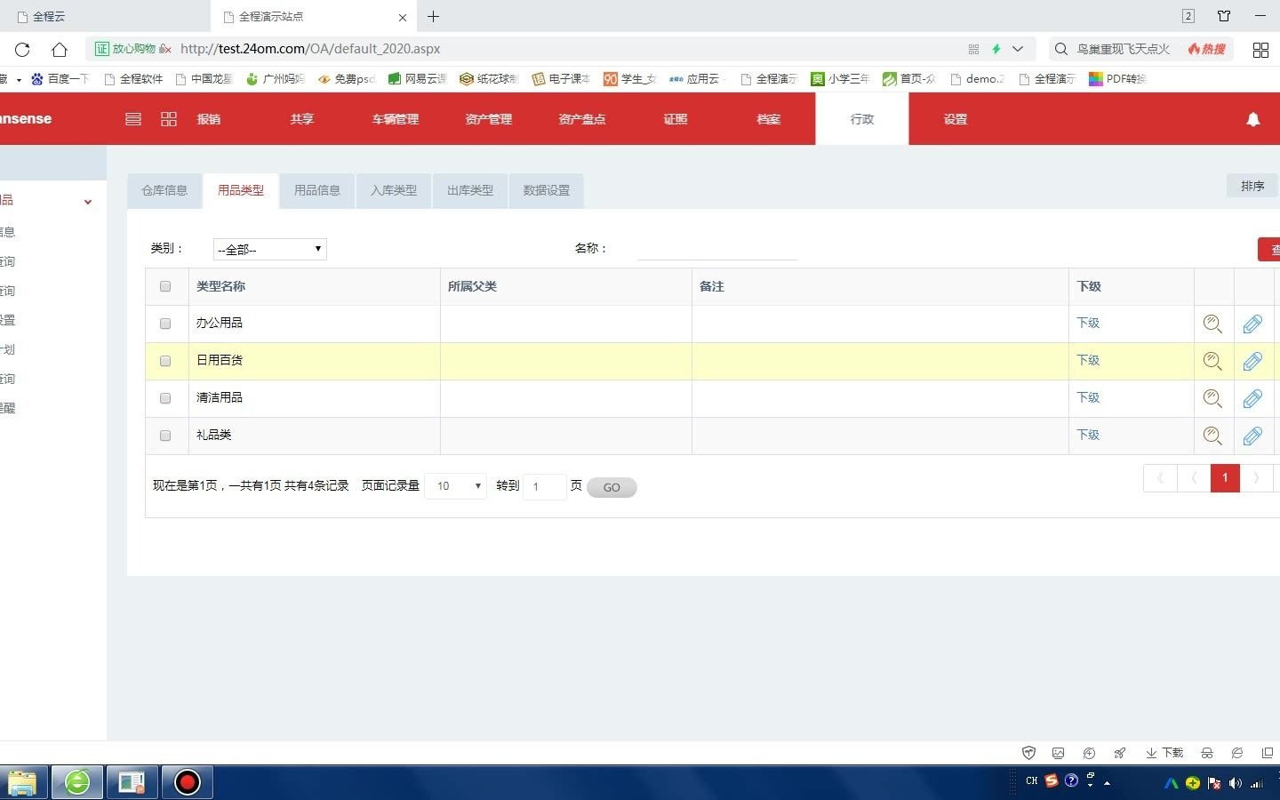1280x800 pixels.
Task: Click the red record button in taskbar
Action: (187, 782)
